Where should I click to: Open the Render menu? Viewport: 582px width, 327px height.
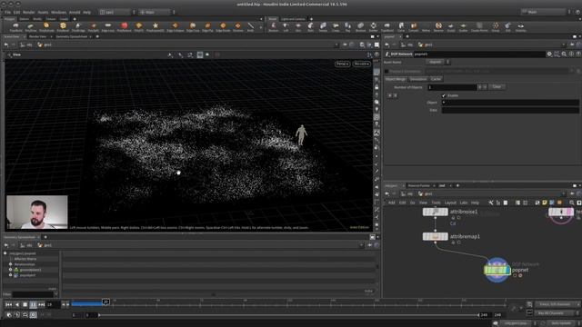(x=28, y=12)
